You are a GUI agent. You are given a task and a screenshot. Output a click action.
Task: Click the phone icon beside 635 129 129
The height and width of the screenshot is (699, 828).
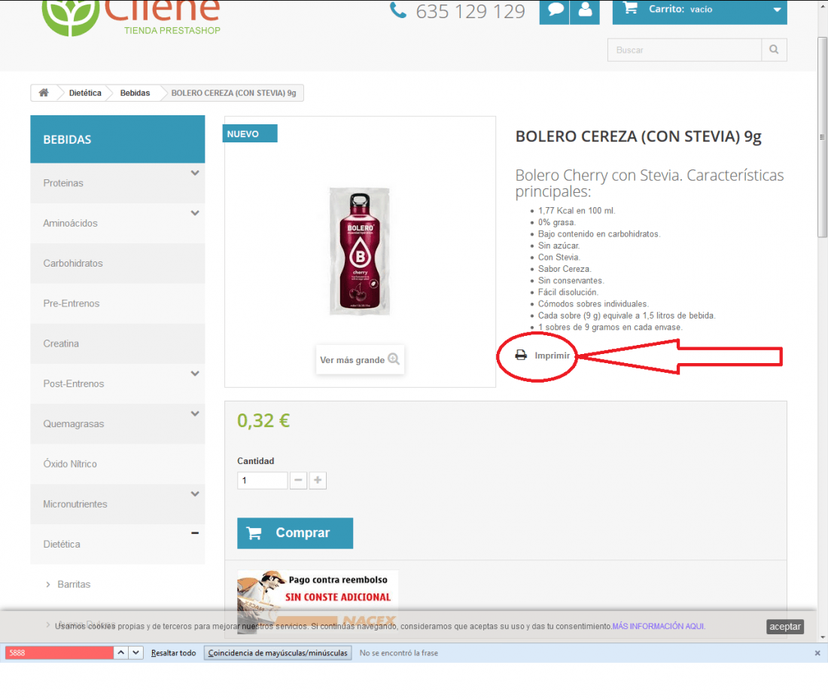[x=398, y=10]
